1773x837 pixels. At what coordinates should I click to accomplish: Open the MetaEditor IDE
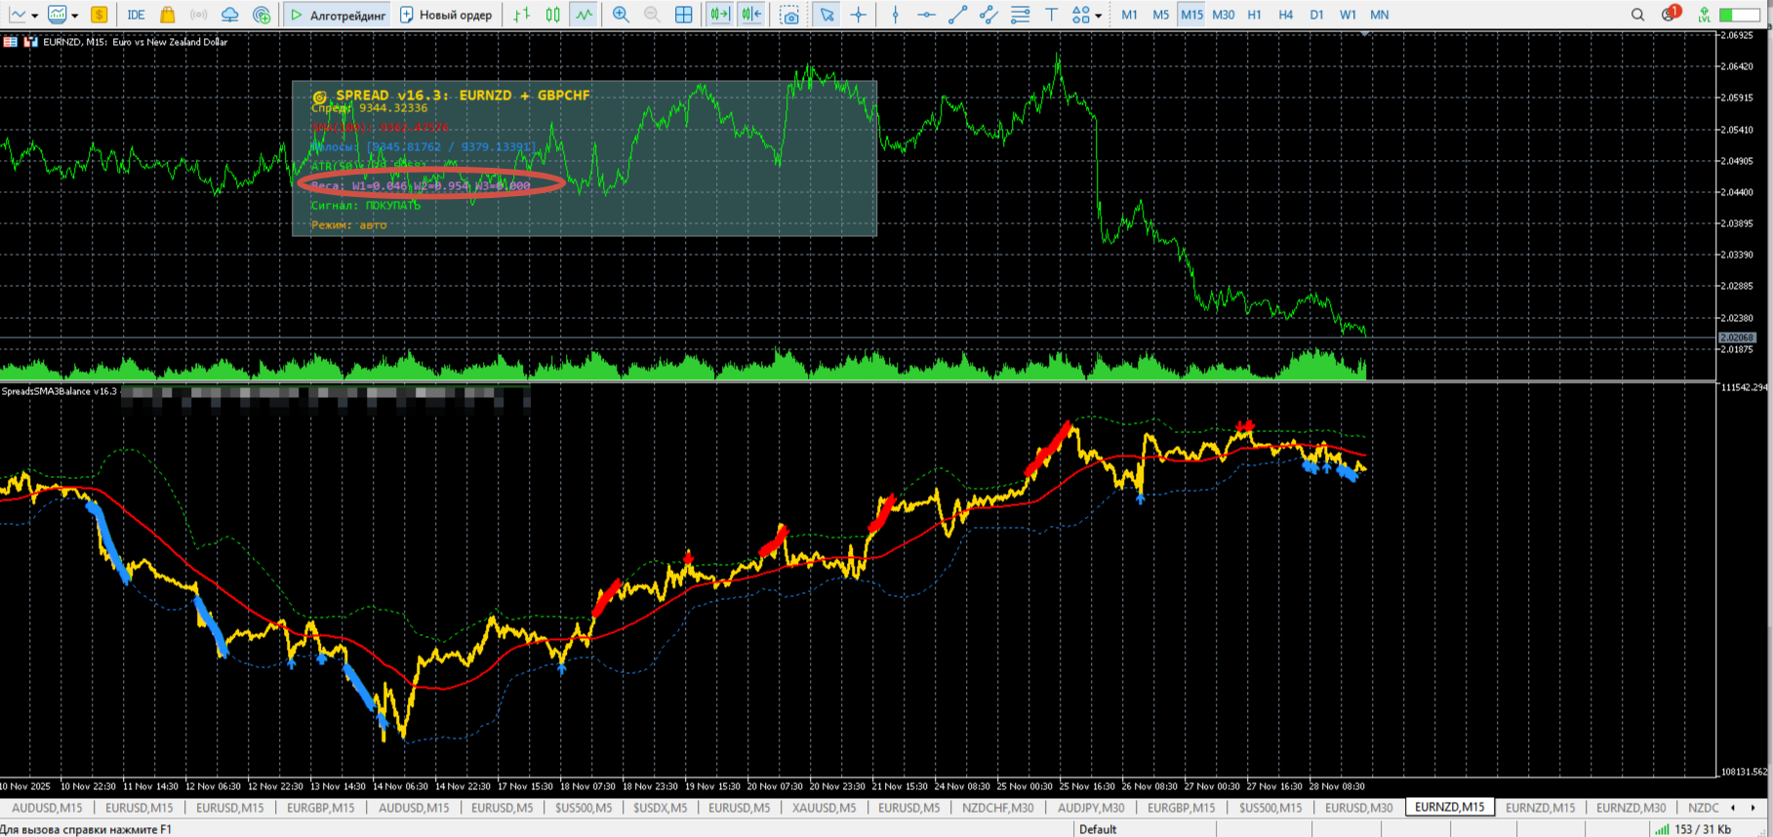tap(136, 15)
